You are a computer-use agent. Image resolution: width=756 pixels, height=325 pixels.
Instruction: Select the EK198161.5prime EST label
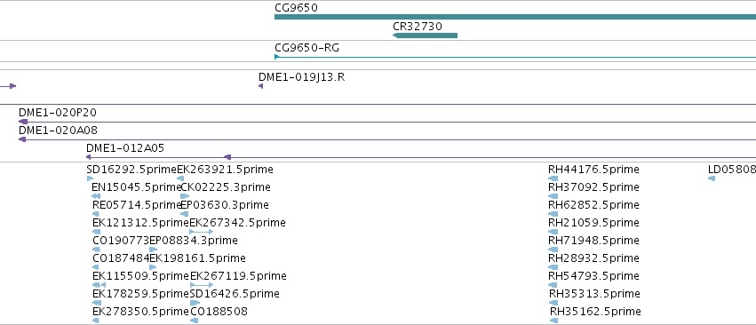click(x=198, y=258)
